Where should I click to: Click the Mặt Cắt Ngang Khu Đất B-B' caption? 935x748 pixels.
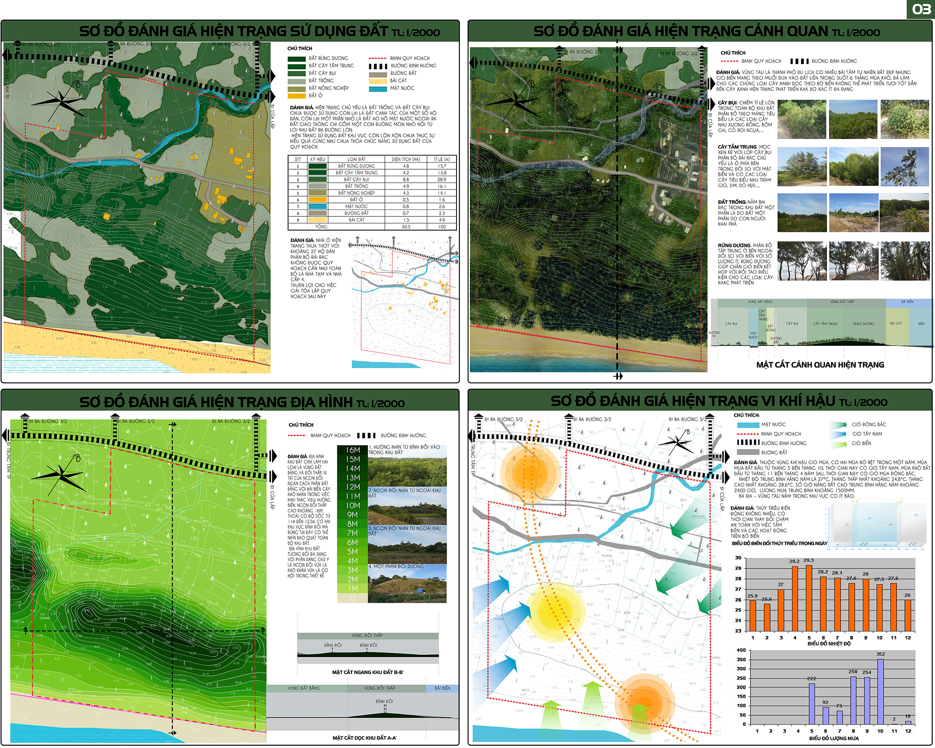(x=368, y=672)
